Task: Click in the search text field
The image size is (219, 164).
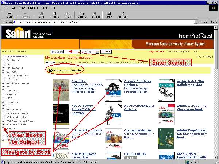Action: (64, 52)
